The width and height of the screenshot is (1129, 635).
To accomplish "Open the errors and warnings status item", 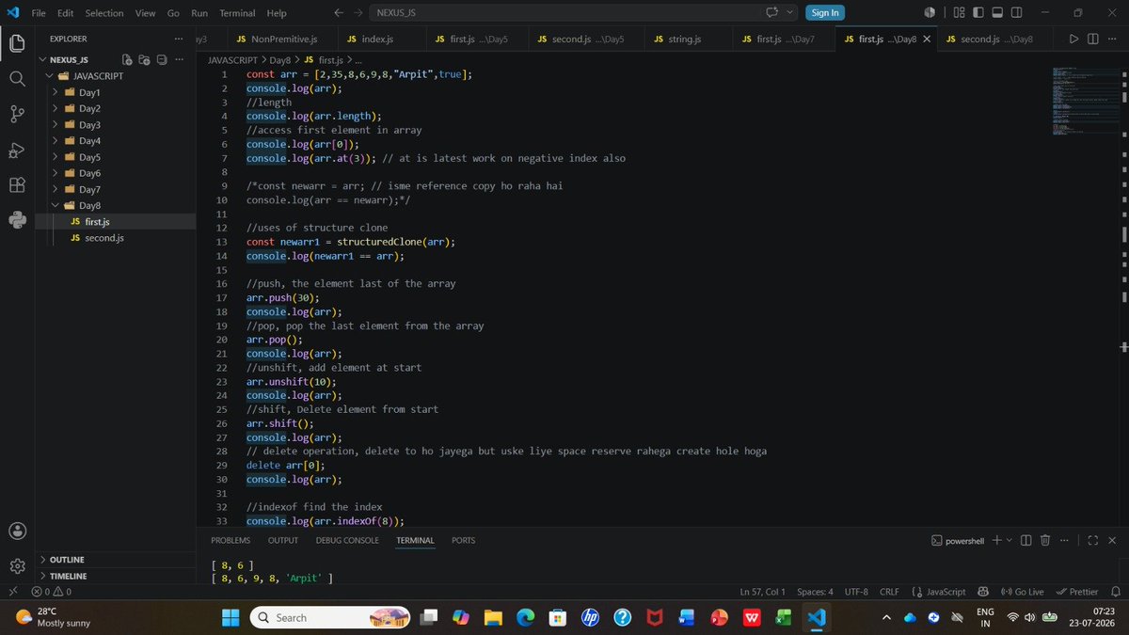I will 51,592.
